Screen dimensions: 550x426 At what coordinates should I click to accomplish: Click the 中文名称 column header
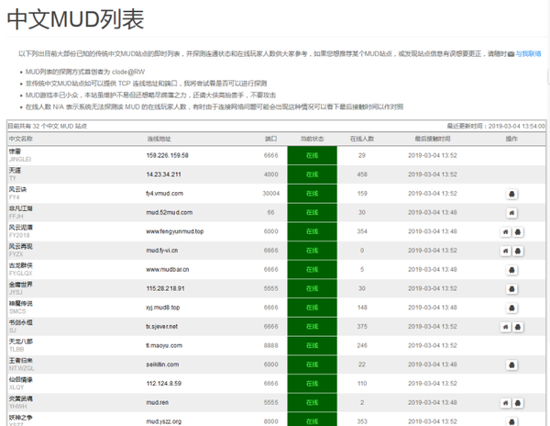tap(21, 139)
